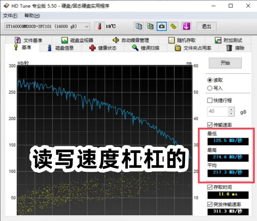Switch to the 自动噪音管理 tab

click(x=131, y=40)
